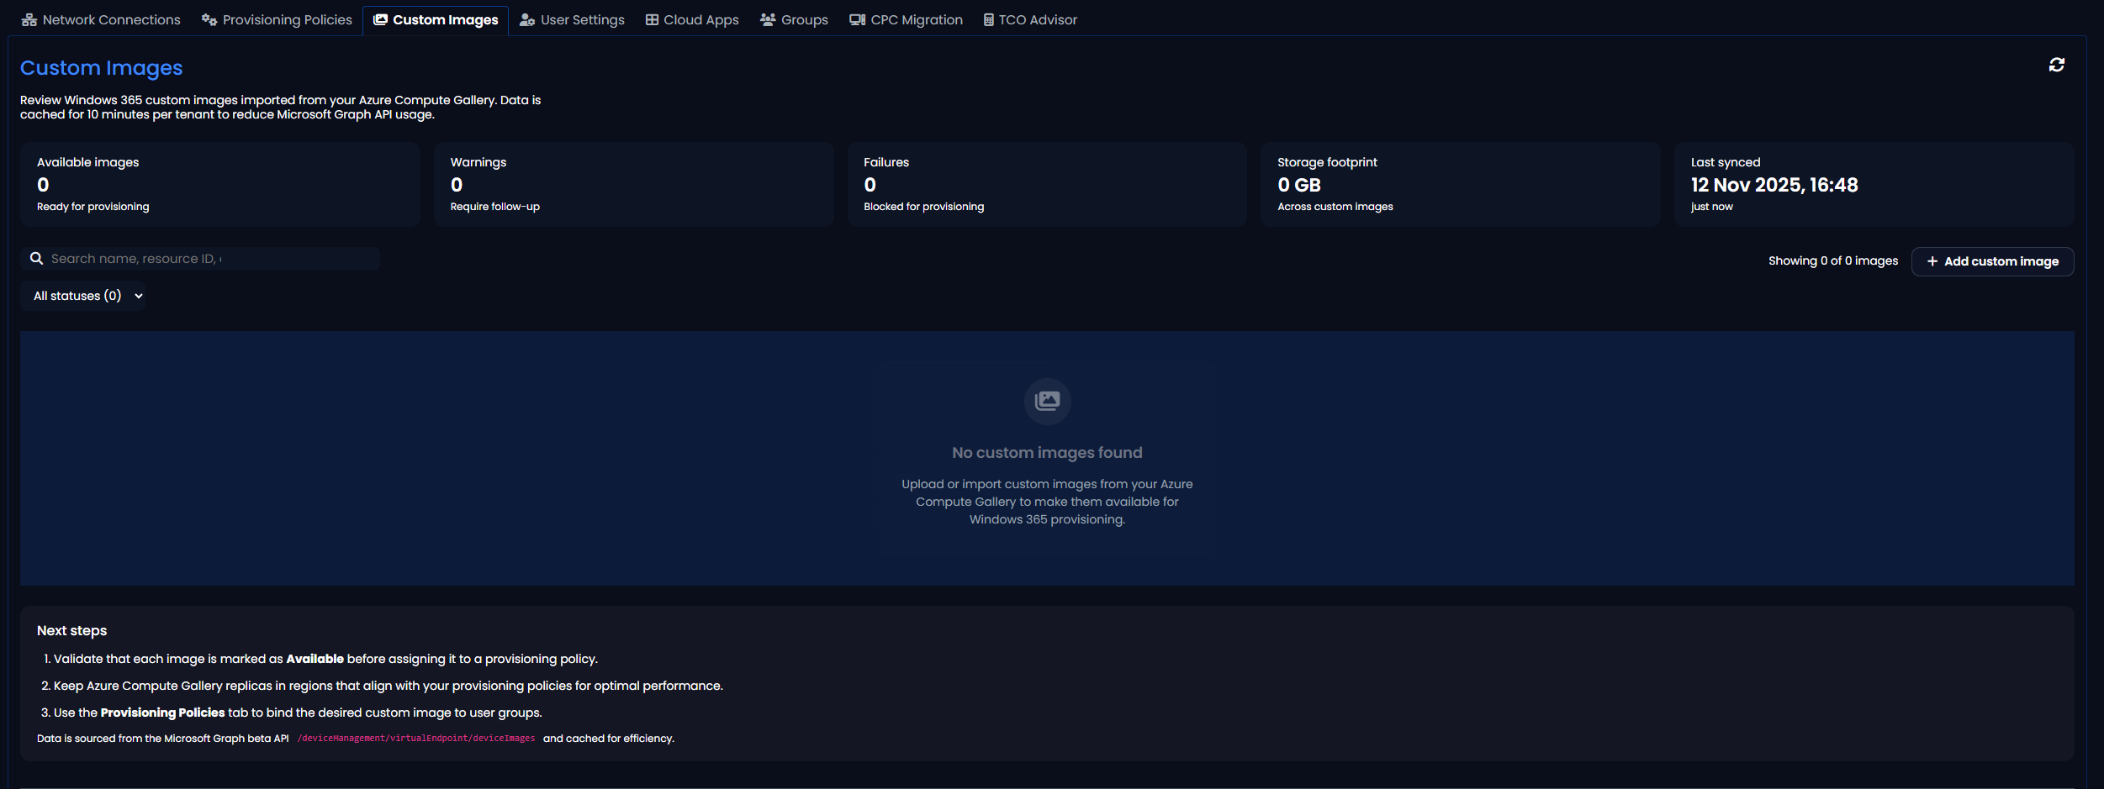Click the Network Connections tab icon

29,19
